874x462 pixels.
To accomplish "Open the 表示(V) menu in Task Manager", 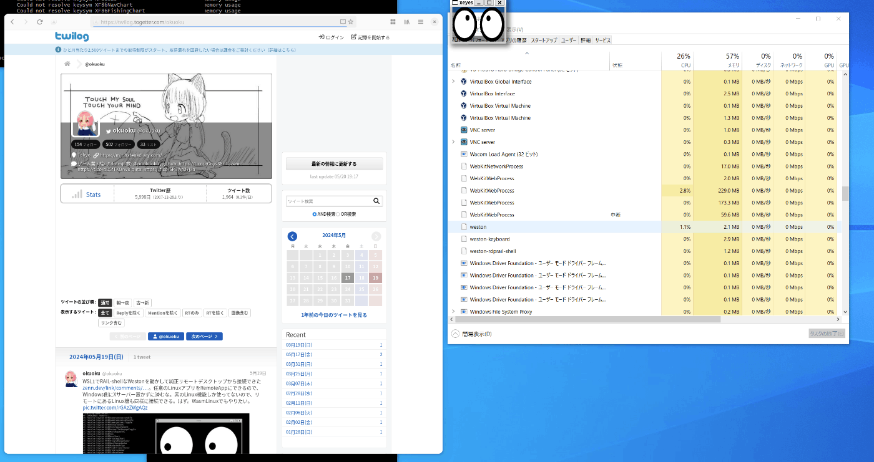I will tap(514, 29).
